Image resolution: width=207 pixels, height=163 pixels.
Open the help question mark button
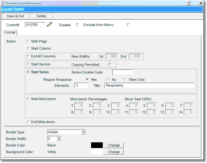tap(188, 3)
